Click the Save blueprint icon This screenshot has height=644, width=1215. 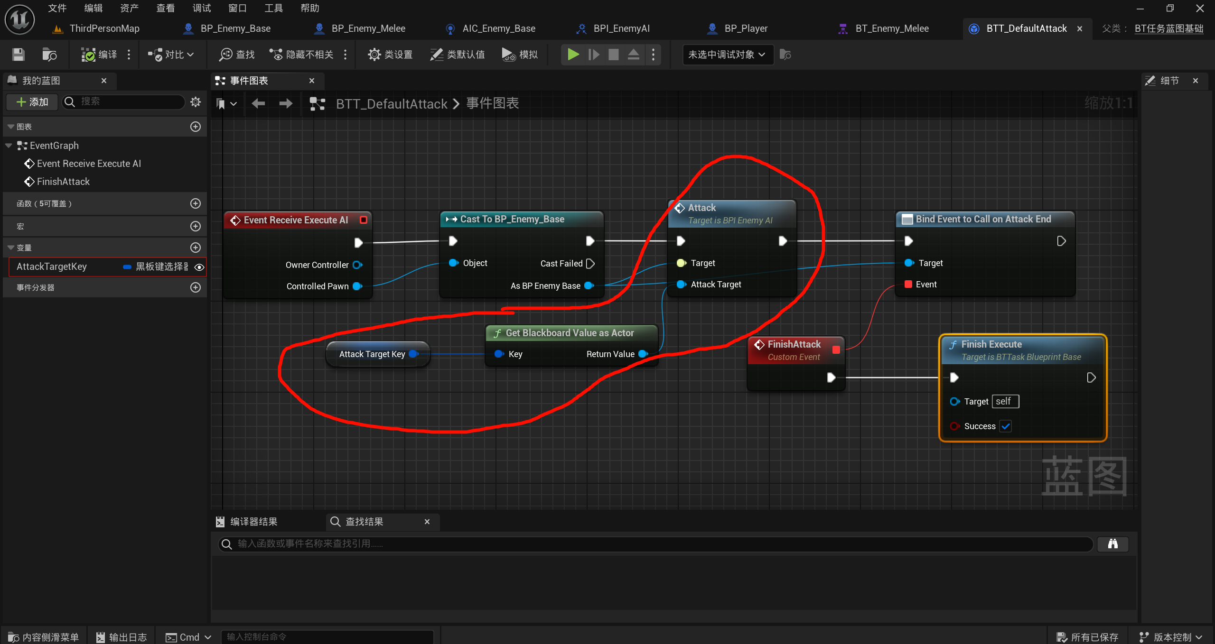(19, 55)
